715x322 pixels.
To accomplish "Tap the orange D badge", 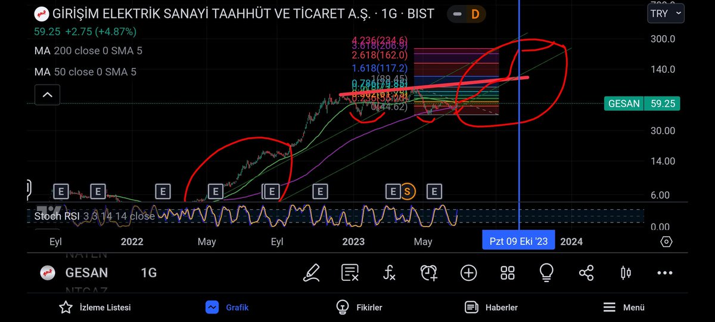I will (475, 14).
